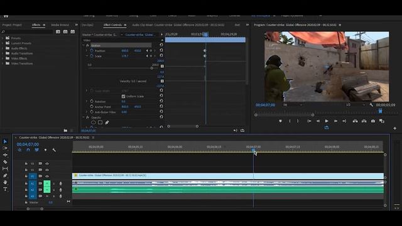Click the Mark In button
This screenshot has height=226, width=402.
pyautogui.click(x=290, y=121)
